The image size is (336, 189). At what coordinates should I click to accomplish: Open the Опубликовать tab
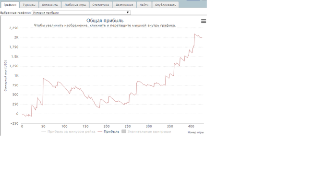click(x=165, y=5)
